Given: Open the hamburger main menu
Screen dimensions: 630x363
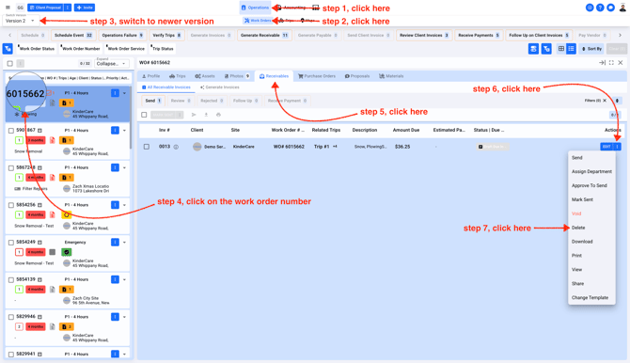Looking at the screenshot, I should pos(8,8).
